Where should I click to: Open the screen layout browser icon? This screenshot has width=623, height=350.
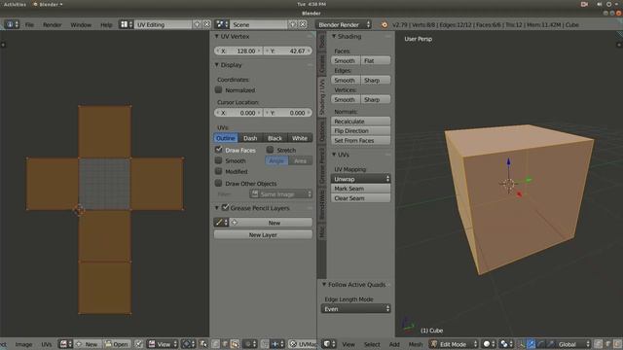pyautogui.click(x=127, y=24)
